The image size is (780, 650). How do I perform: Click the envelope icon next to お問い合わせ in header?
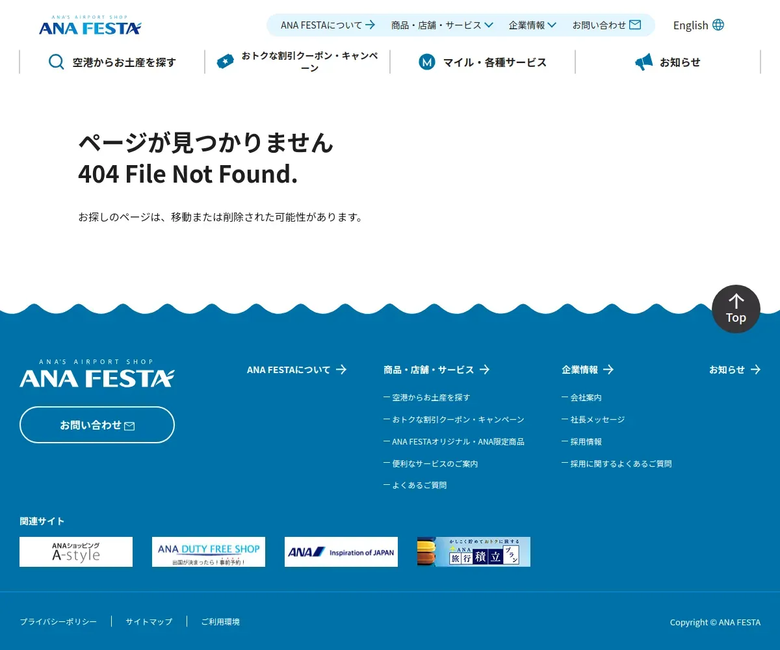point(635,25)
